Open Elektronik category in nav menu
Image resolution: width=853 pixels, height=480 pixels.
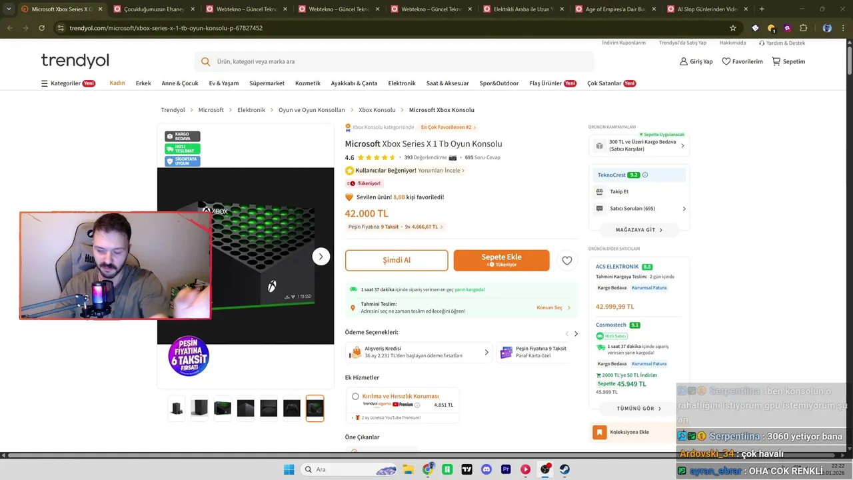tap(402, 83)
